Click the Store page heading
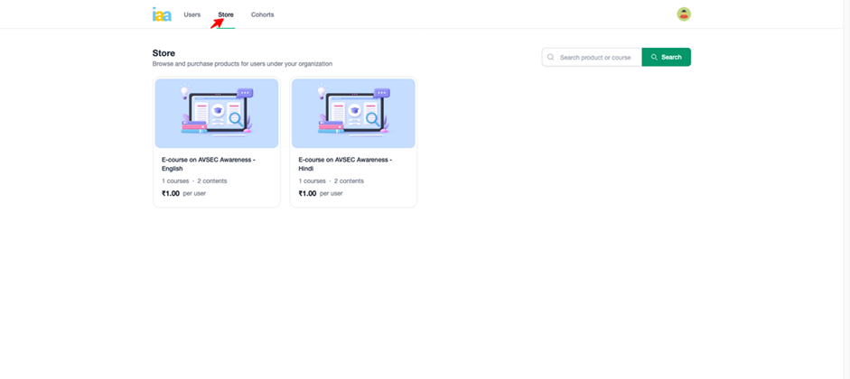Screen dimensions: 850x379 163,53
